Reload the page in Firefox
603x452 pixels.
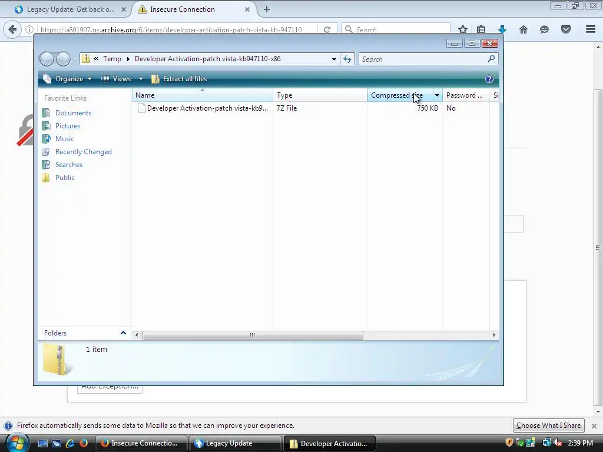click(x=327, y=29)
